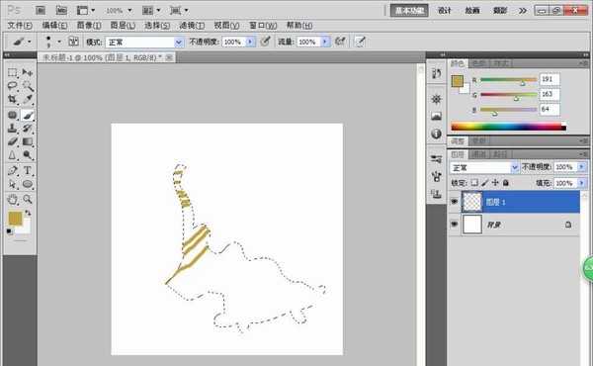593x366 pixels.
Task: Select the Eraser tool
Action: point(13,141)
